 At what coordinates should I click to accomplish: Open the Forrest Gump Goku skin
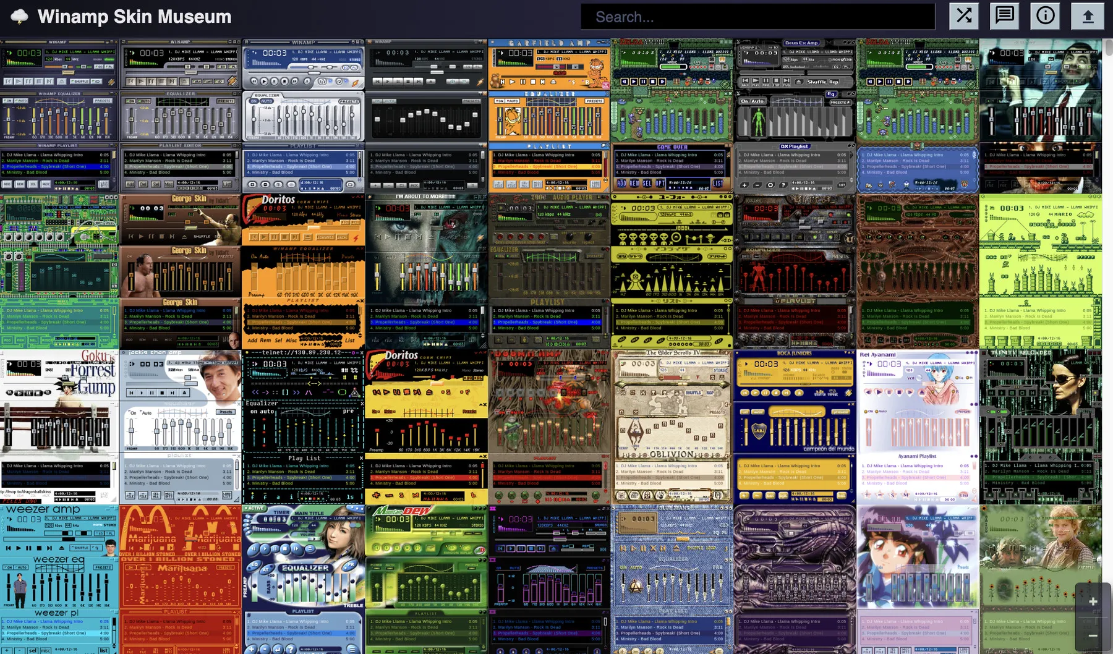[59, 427]
